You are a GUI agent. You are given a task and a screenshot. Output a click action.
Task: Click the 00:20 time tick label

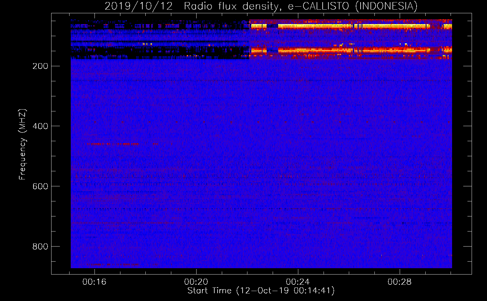point(196,282)
